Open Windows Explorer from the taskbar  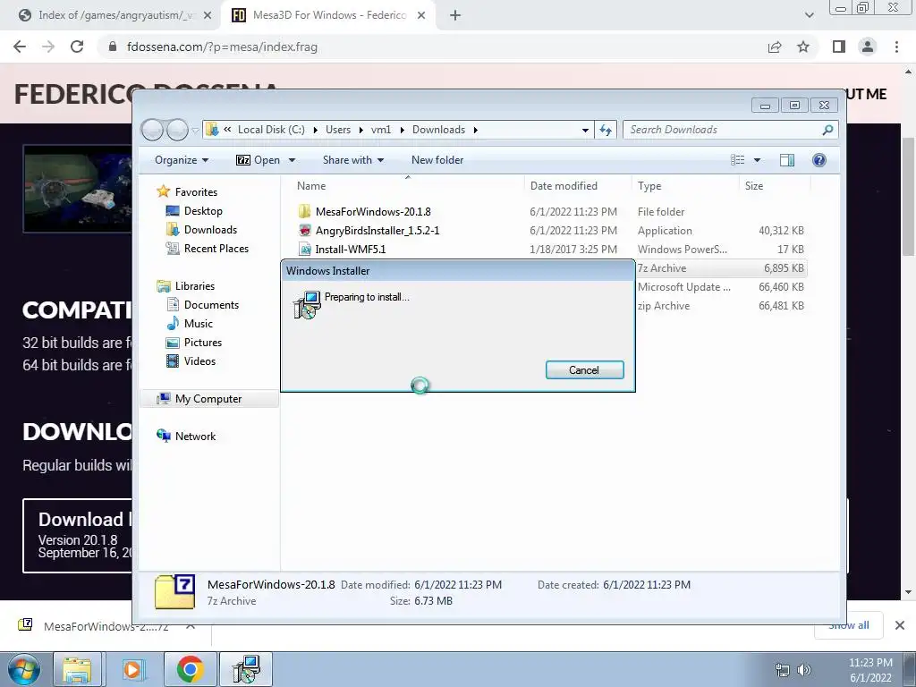[x=77, y=669]
